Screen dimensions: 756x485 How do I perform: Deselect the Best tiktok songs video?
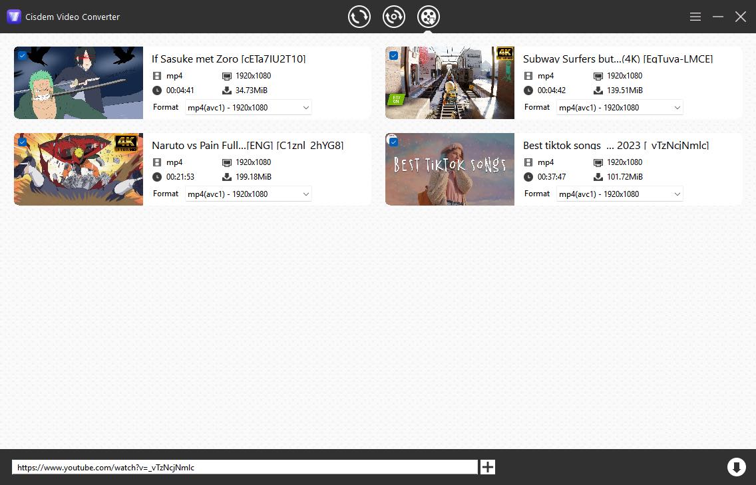[x=393, y=142]
